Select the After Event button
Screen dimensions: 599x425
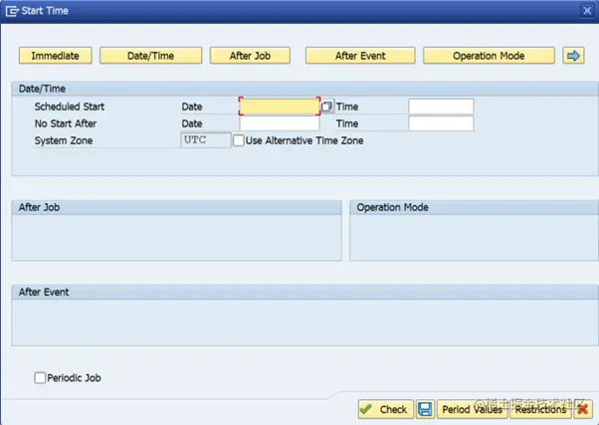[x=360, y=56]
